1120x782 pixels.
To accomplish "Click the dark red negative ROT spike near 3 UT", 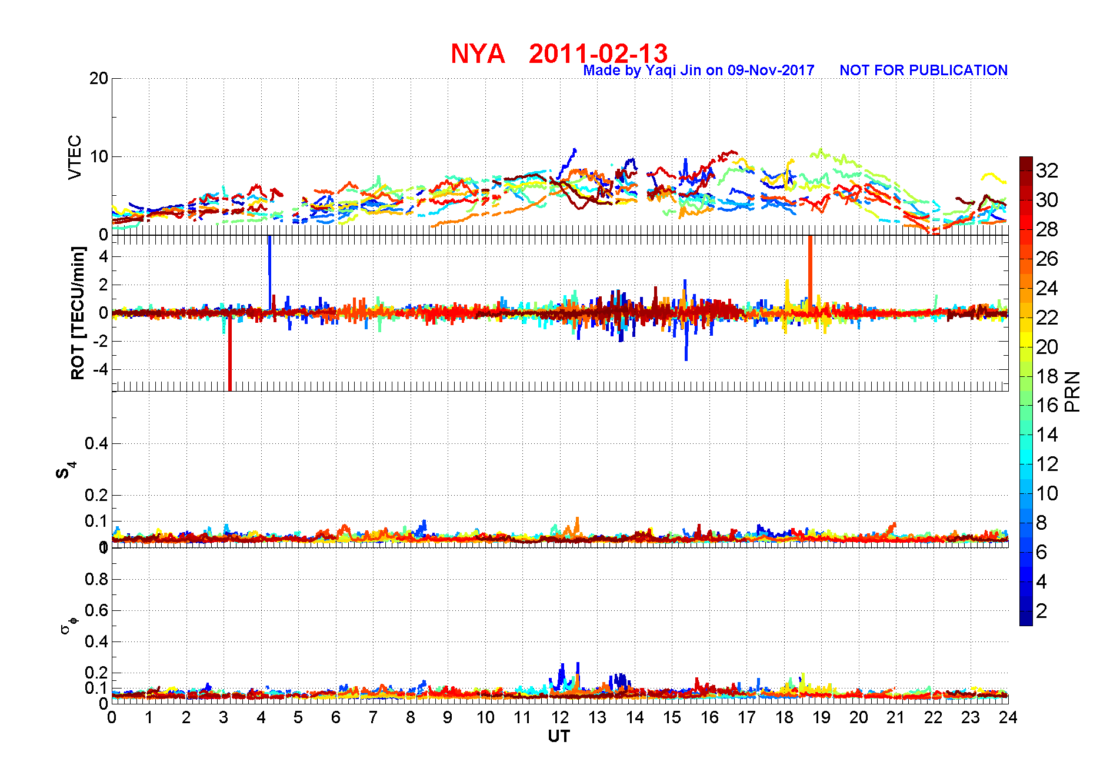I will tap(229, 353).
